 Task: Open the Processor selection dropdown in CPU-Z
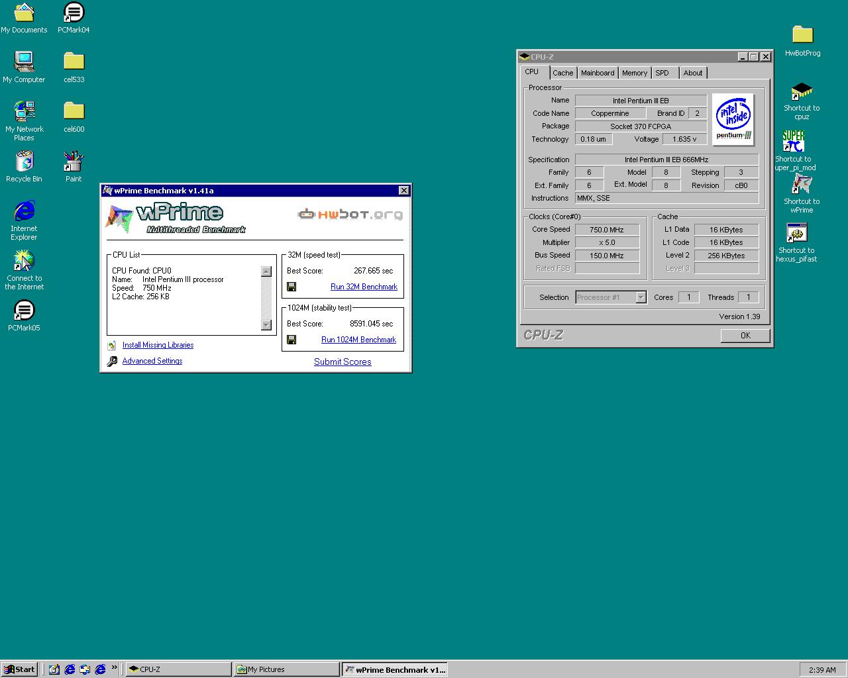pos(641,297)
